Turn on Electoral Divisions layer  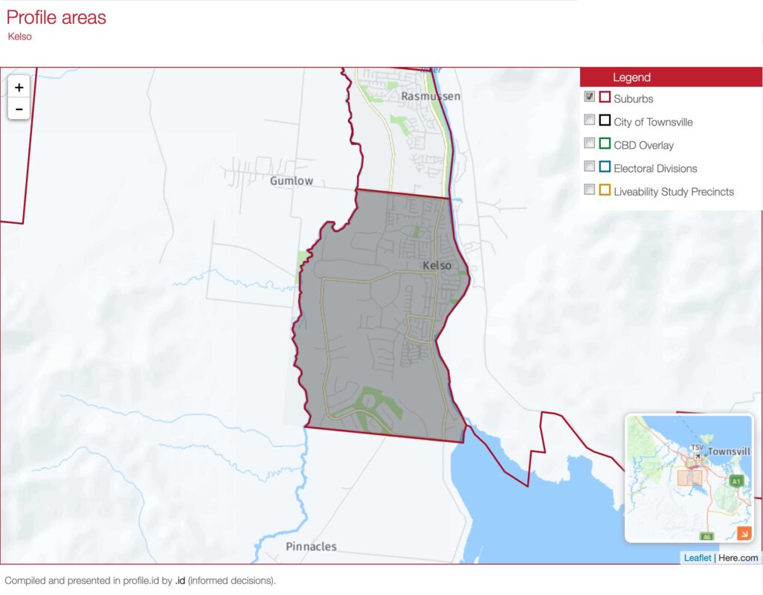point(589,166)
